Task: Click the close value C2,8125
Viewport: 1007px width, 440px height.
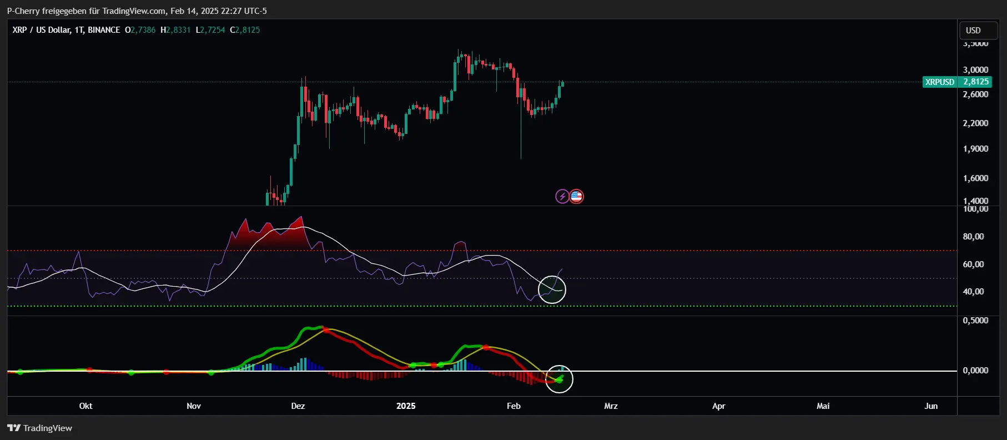Action: 245,30
